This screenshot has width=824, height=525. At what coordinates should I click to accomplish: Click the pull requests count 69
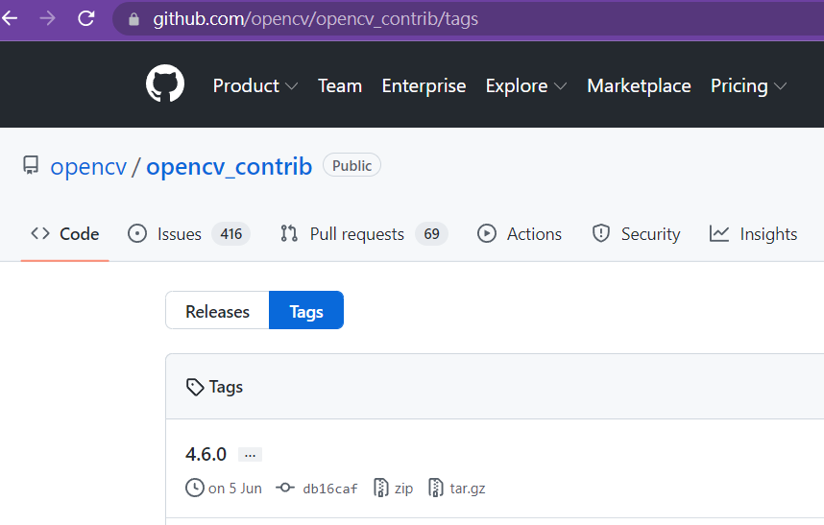(431, 233)
